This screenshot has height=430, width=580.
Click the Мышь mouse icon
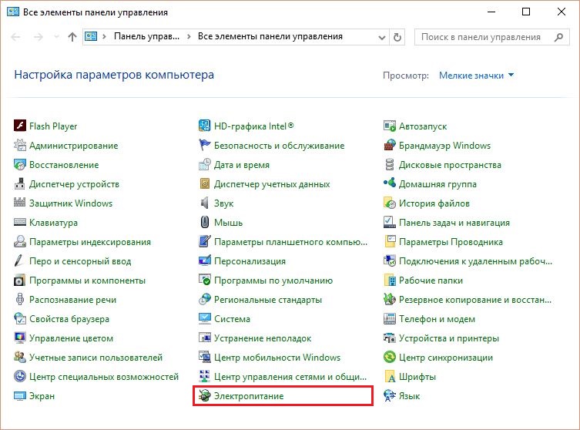(205, 222)
